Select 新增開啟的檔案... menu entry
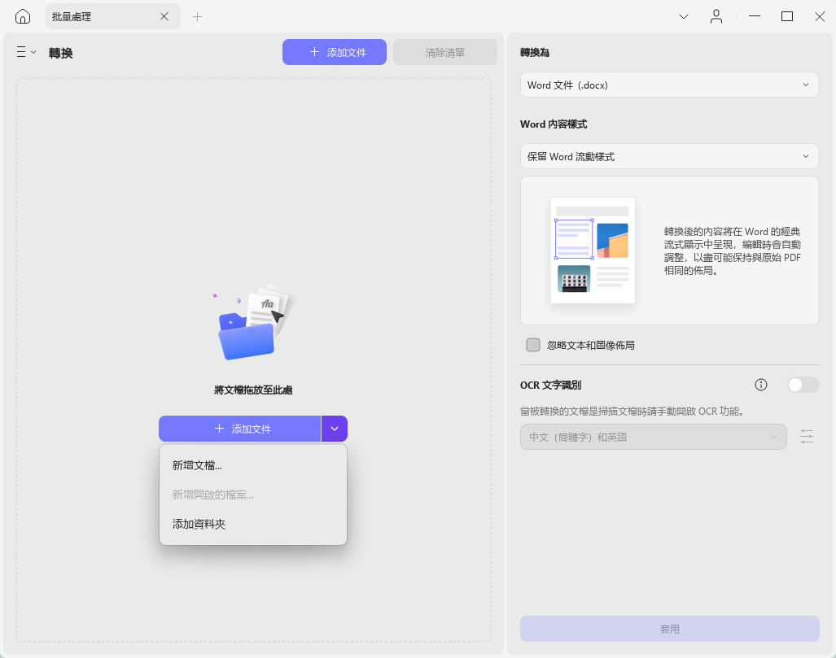The image size is (836, 658). (252, 495)
